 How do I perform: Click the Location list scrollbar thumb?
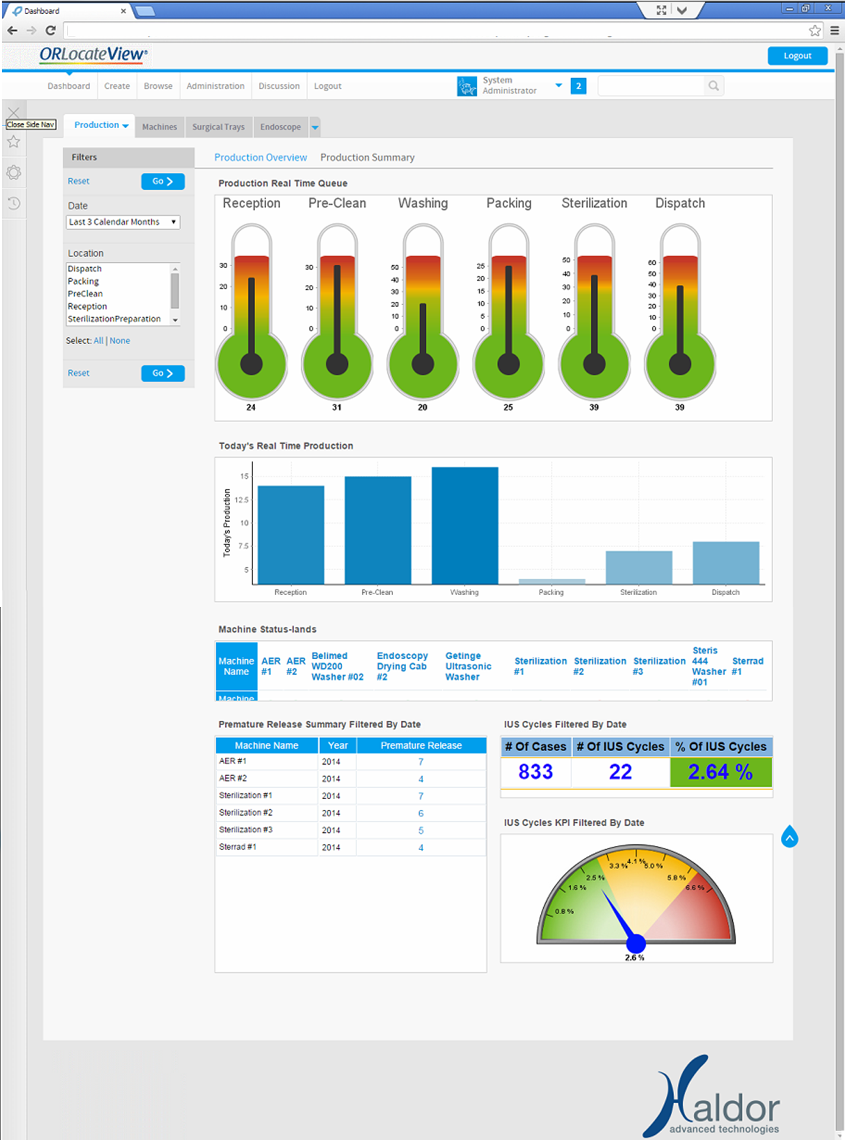[175, 291]
